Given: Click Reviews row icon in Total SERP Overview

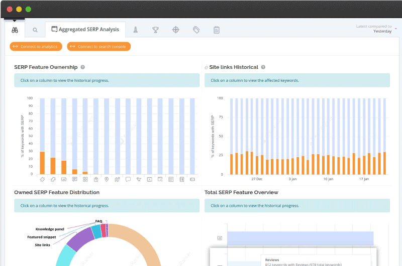Looking at the screenshot, I should point(220,238).
